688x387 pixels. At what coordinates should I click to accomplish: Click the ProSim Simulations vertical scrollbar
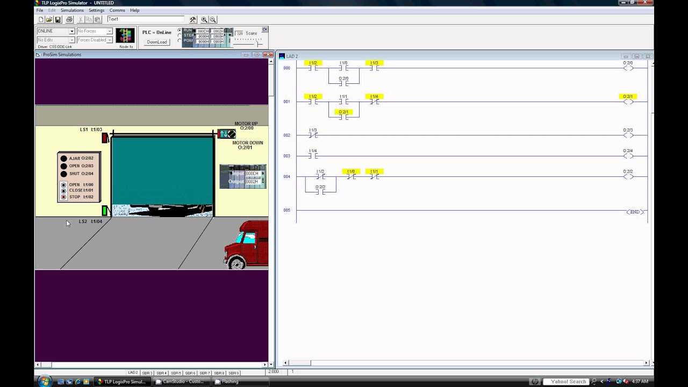(x=271, y=211)
